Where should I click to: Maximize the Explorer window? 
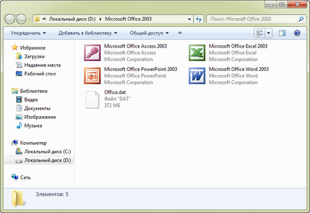coord(282,4)
